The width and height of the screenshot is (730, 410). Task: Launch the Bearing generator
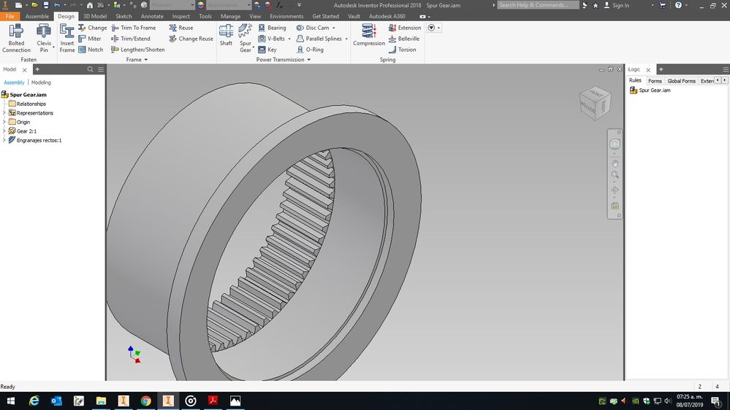(272, 28)
